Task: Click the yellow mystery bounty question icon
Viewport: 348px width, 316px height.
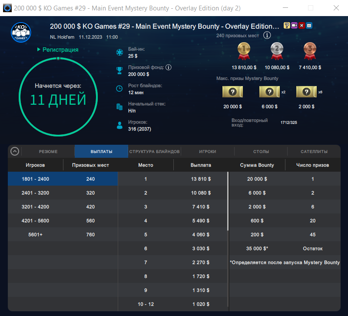Action: (x=287, y=26)
